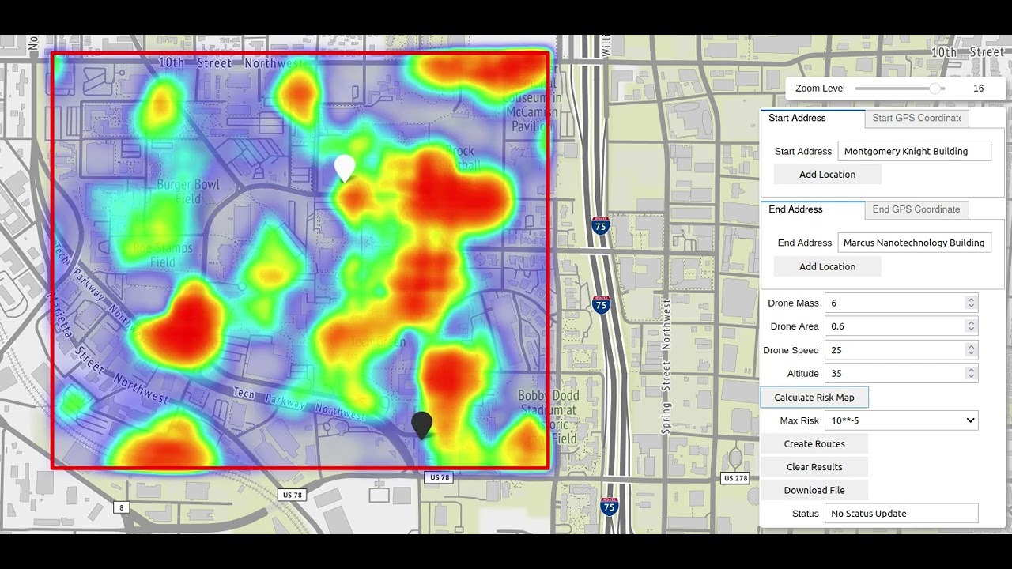This screenshot has width=1012, height=569.
Task: Open the Max Risk dropdown
Action: click(x=901, y=420)
